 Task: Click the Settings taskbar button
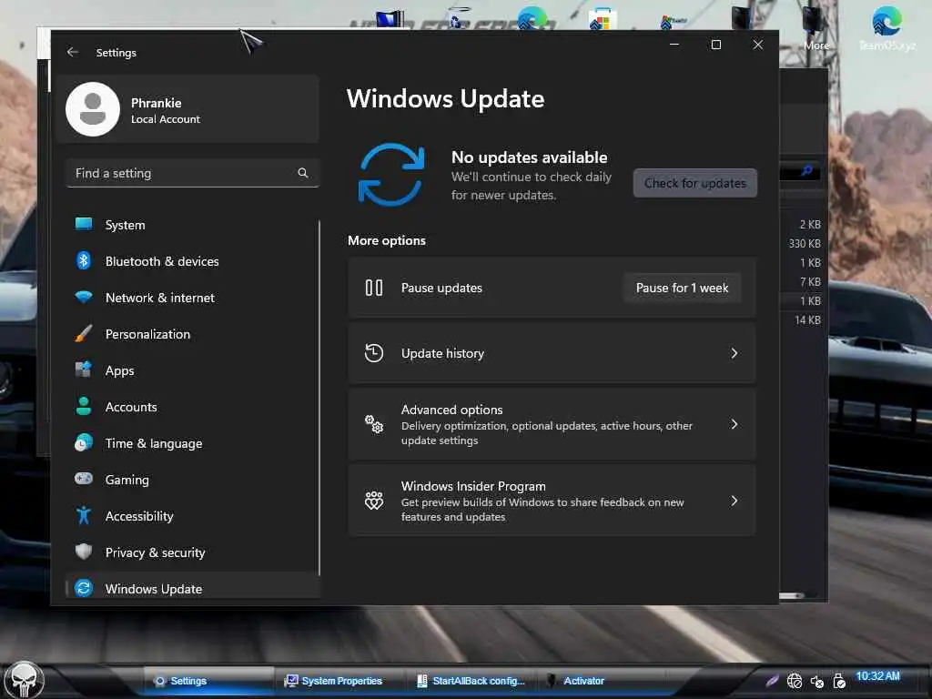tap(207, 681)
